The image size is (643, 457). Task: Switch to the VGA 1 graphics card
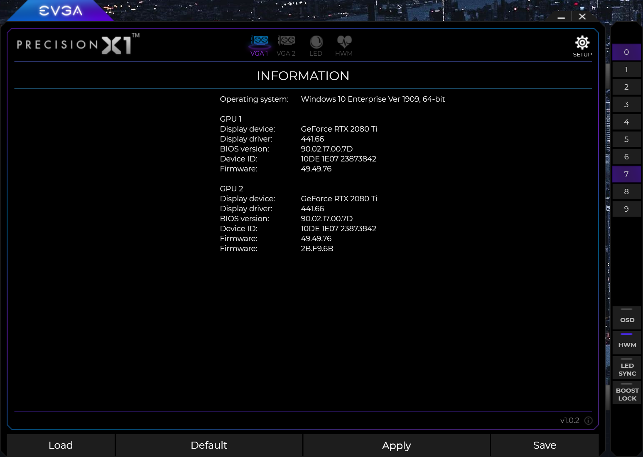pyautogui.click(x=260, y=46)
